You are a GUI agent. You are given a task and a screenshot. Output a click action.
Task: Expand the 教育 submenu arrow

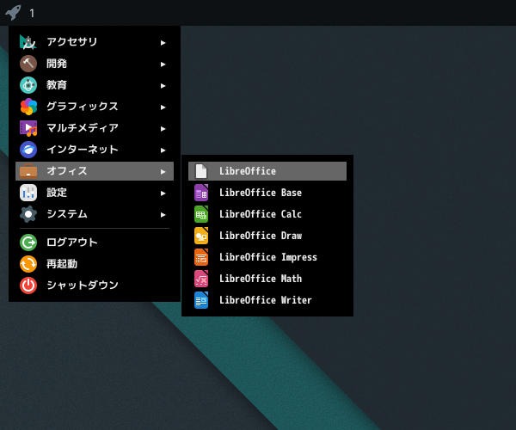pyautogui.click(x=163, y=86)
